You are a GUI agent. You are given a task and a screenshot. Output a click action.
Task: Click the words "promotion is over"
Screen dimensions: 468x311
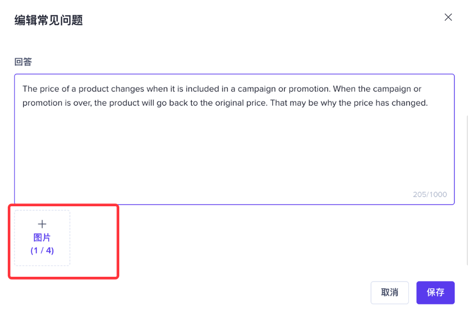(55, 103)
